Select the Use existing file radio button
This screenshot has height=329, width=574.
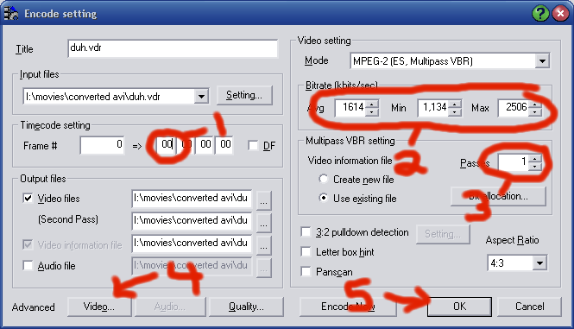(x=323, y=198)
